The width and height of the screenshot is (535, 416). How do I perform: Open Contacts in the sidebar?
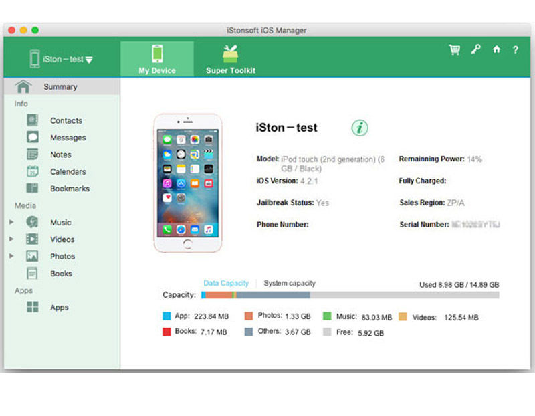click(x=66, y=120)
